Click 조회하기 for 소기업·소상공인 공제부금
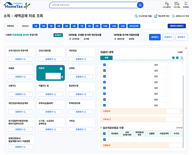This screenshot has width=192, height=155. tap(51, 129)
